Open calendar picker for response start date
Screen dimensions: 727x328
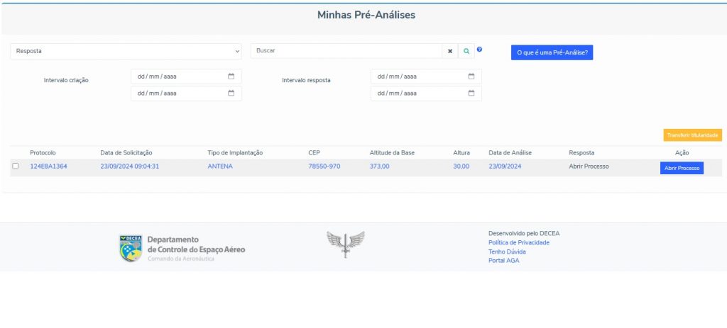coord(471,77)
